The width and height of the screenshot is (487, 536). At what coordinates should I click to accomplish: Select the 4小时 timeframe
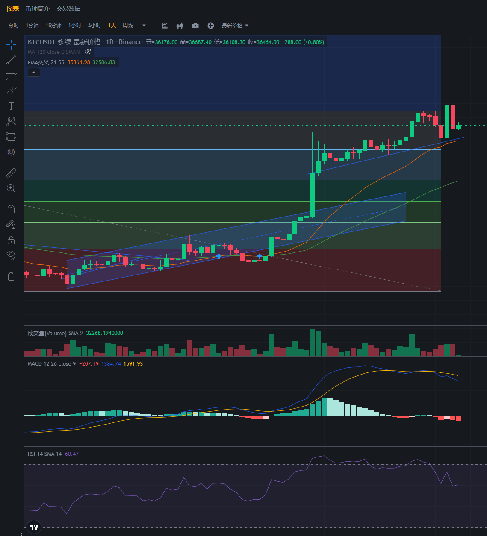tap(94, 26)
